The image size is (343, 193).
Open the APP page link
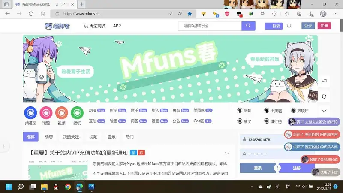tap(117, 26)
